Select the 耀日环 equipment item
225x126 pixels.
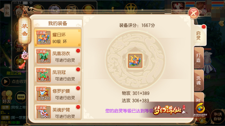58,38
